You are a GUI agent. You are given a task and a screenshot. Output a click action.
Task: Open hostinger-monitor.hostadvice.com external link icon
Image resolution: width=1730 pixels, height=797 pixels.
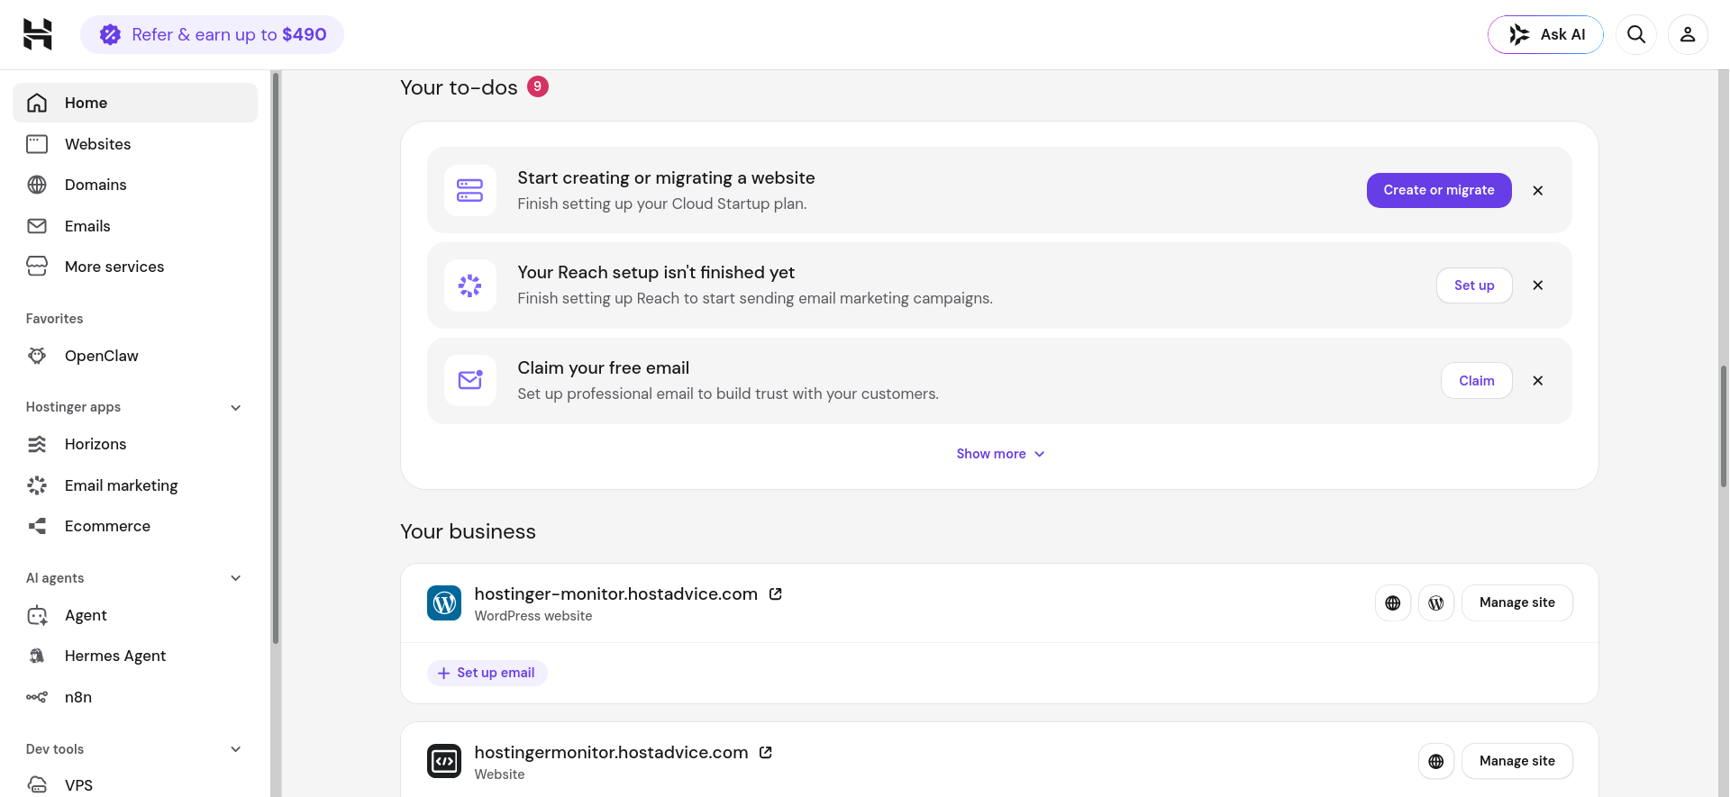[776, 594]
